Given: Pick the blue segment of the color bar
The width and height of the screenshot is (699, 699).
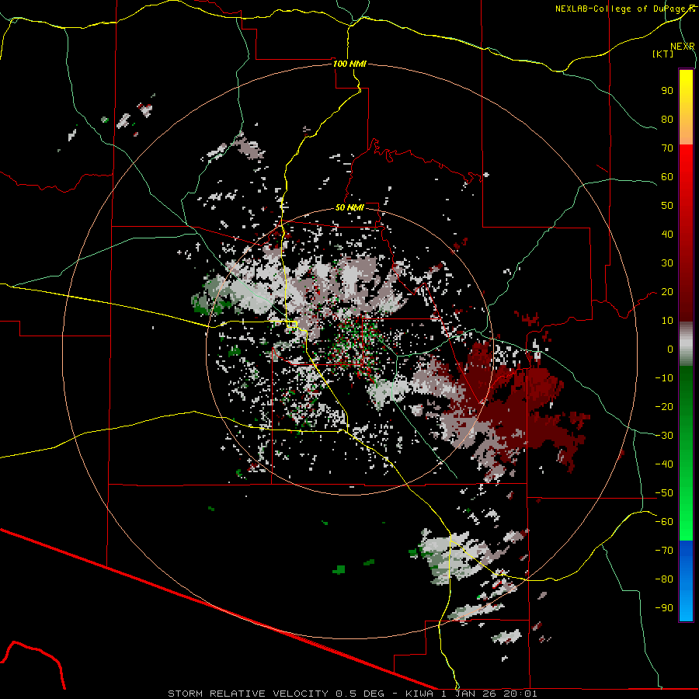Looking at the screenshot, I should pyautogui.click(x=686, y=581).
